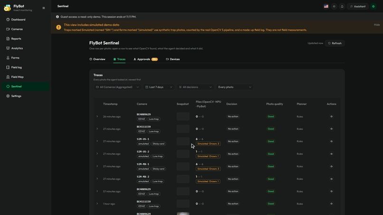
Task: Click the eye icon in the 1 hour ago row
Action: (332, 204)
